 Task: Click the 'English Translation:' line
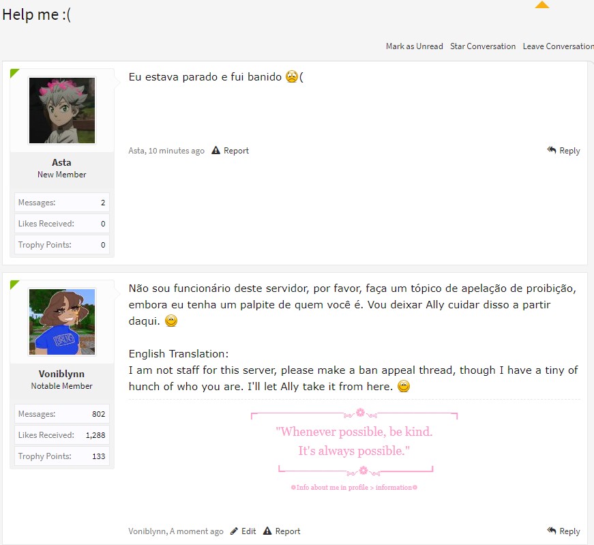(x=179, y=353)
